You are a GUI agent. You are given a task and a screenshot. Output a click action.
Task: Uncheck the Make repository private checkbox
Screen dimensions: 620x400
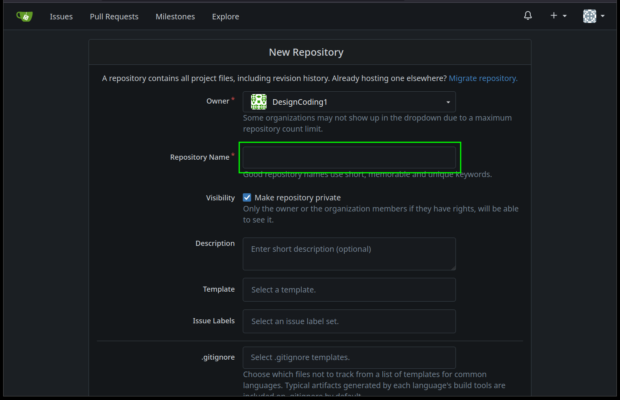pyautogui.click(x=247, y=198)
